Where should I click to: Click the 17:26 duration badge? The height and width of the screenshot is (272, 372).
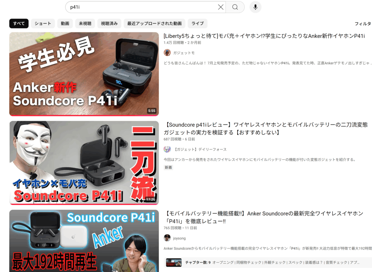pos(151,199)
